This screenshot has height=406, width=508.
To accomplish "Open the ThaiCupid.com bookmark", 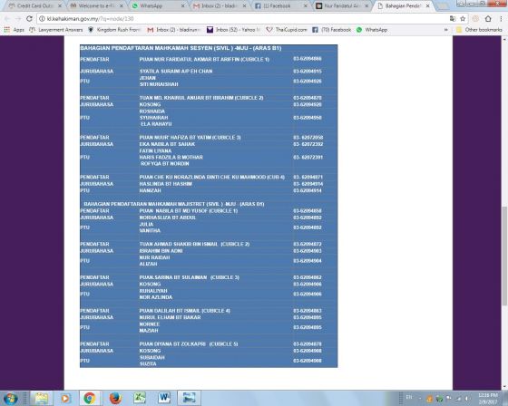I will 287,30.
